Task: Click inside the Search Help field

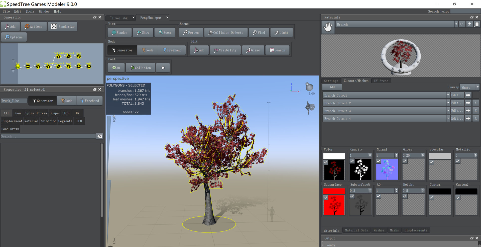Action: 465,11
